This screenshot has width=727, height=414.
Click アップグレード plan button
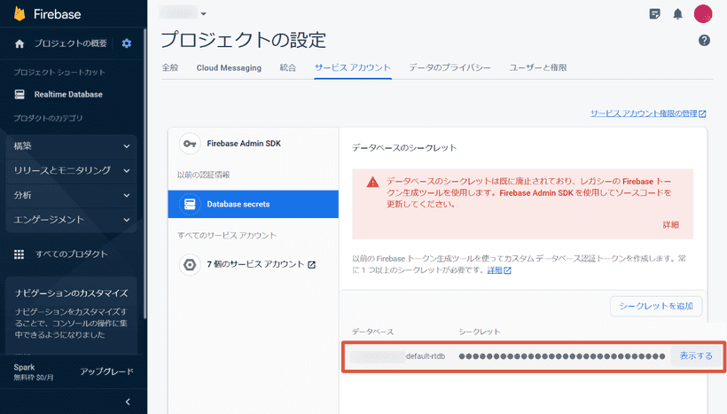click(x=106, y=371)
